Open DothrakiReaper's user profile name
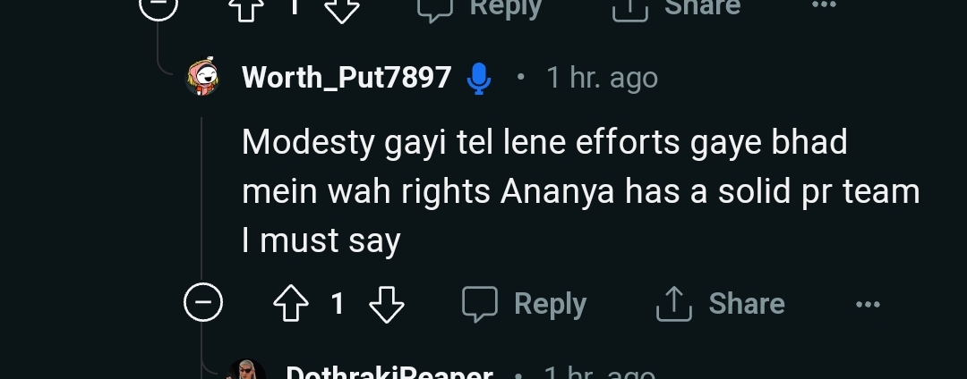The image size is (967, 379). [389, 372]
